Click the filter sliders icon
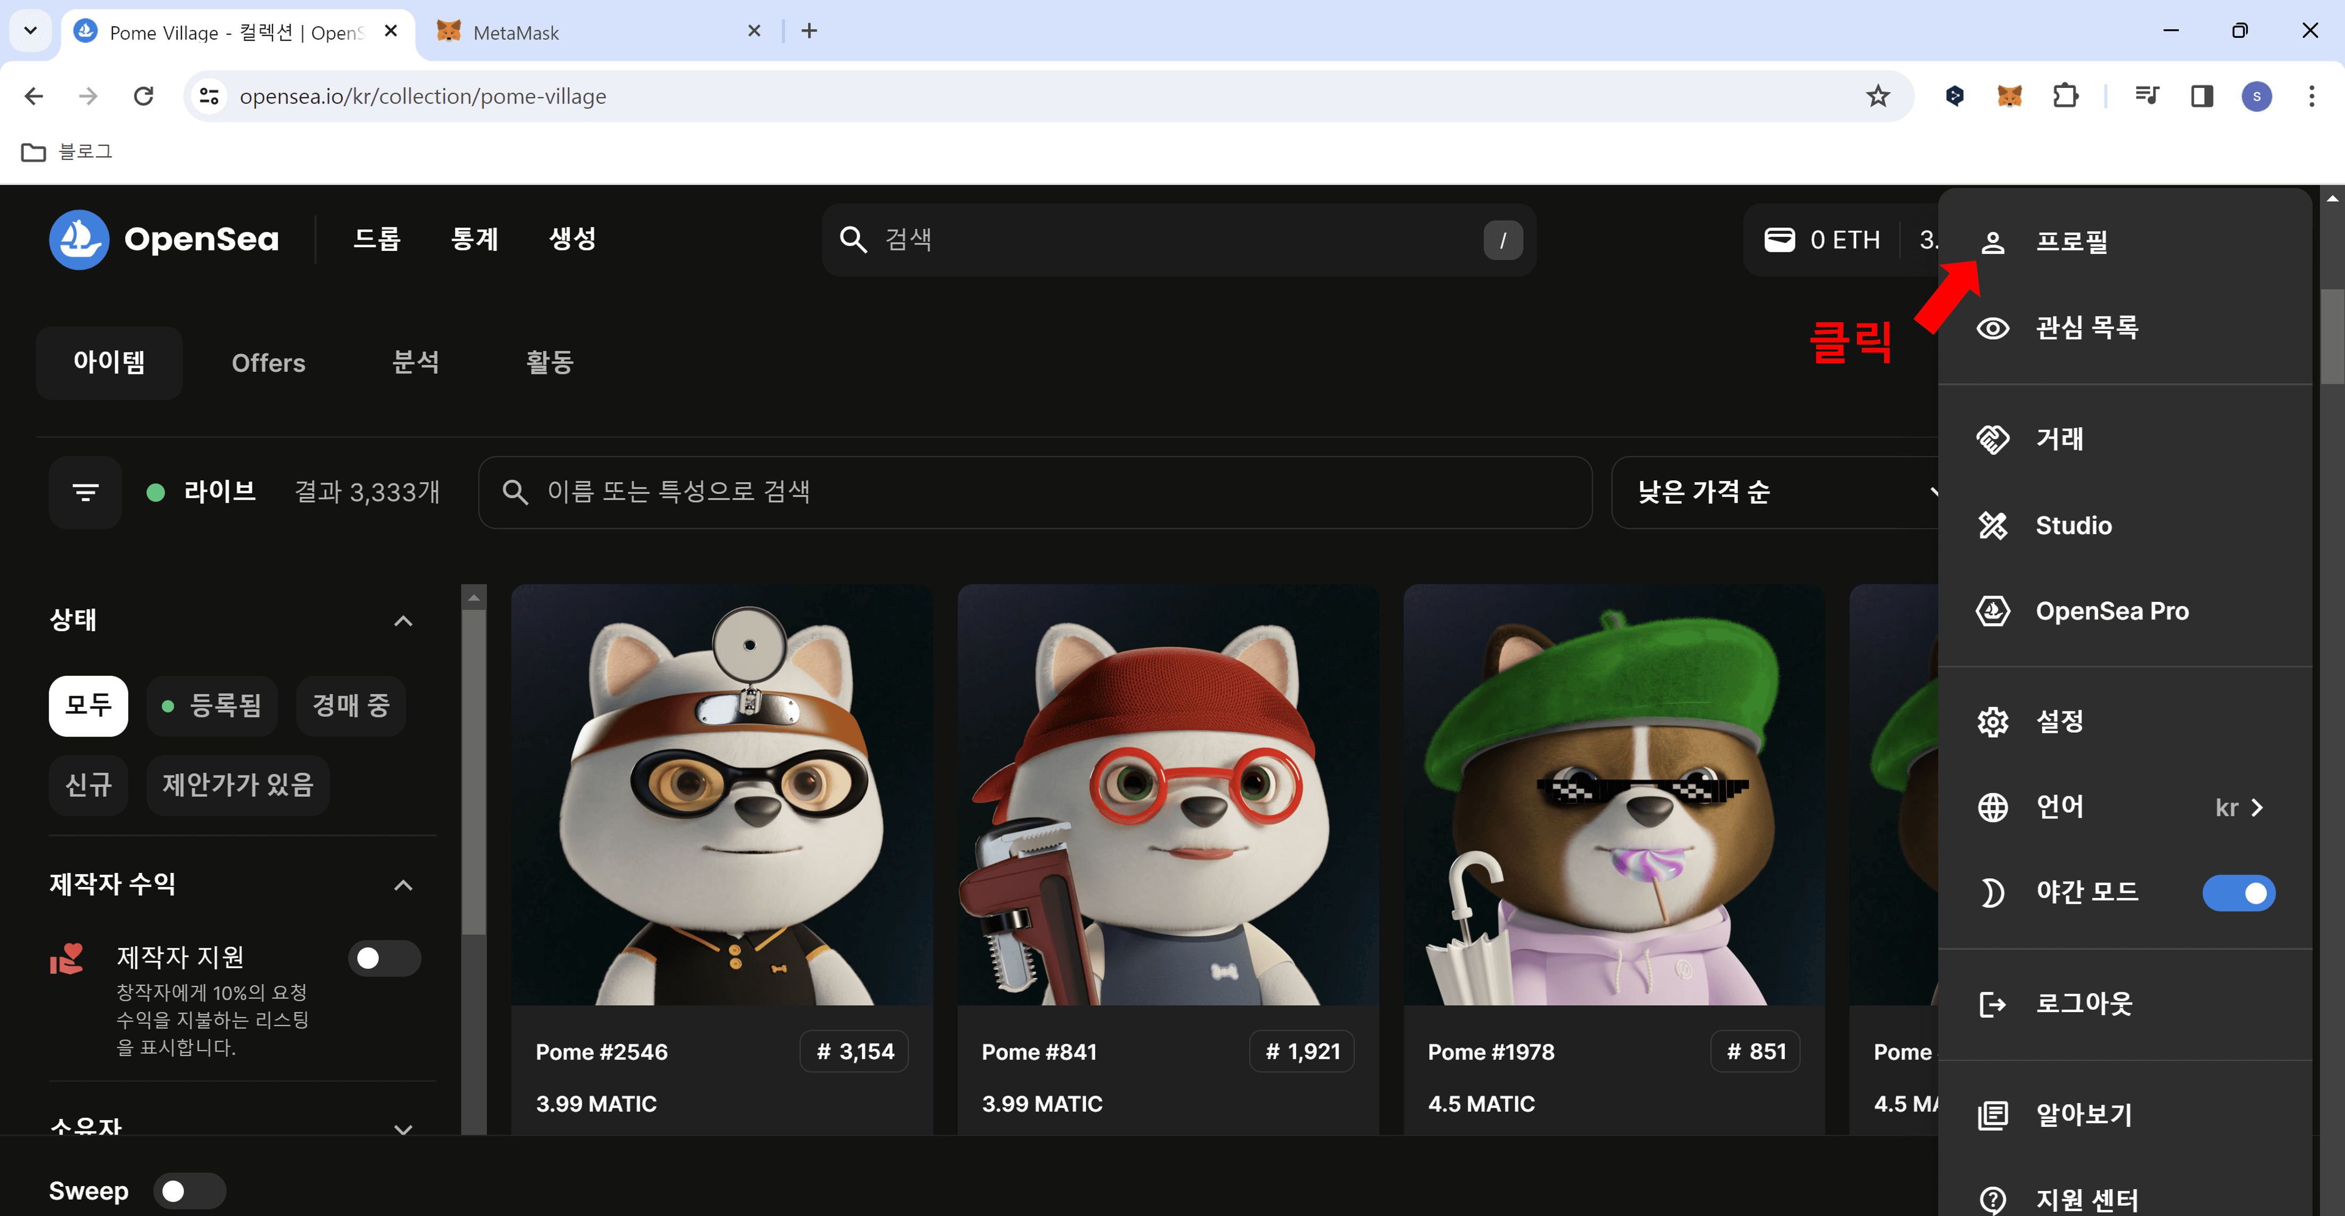 point(85,492)
